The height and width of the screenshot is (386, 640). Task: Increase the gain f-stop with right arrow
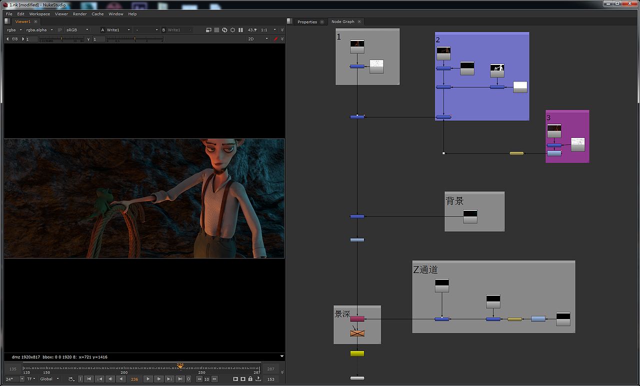[x=23, y=39]
